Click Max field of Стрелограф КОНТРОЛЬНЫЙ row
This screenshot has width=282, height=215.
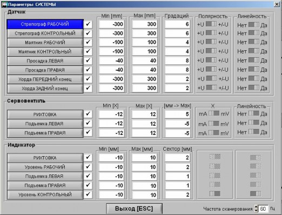[144, 33]
